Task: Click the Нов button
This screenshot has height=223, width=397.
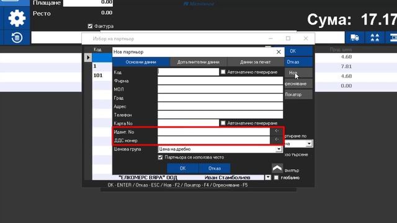Action: click(298, 73)
